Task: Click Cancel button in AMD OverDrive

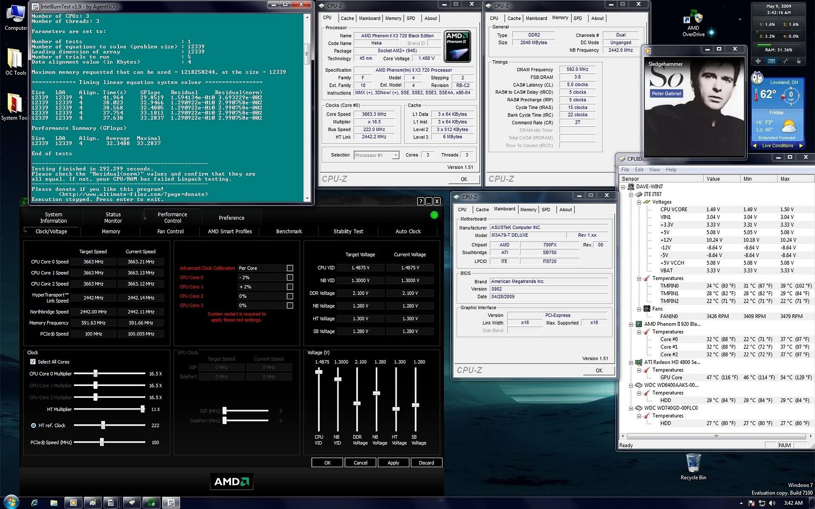Action: (x=360, y=463)
